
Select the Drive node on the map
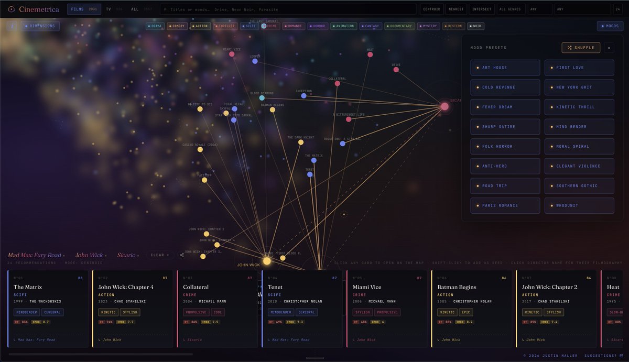396,69
